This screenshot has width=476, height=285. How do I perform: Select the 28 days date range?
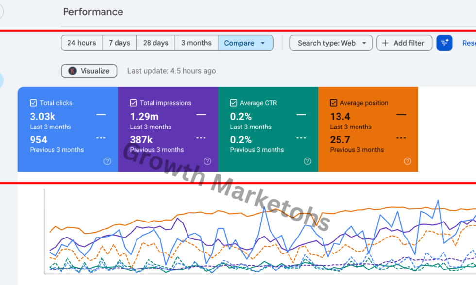pyautogui.click(x=156, y=43)
